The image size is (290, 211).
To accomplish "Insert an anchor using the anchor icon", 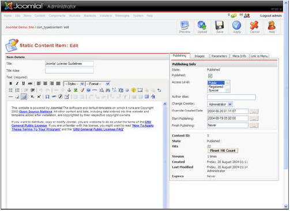I will tap(69, 90).
